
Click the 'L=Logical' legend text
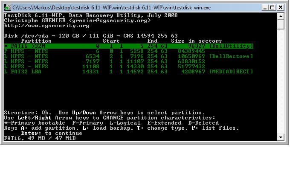tap(125, 123)
